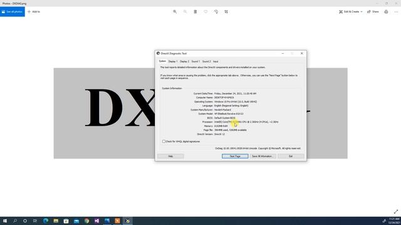401x225 pixels.
Task: Switch to Photos app on taskbar
Action: coord(107,221)
